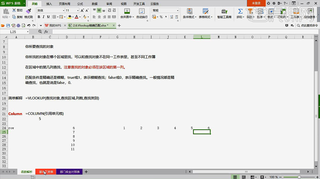Image resolution: width=320 pixels, height=179 pixels.
Task: Click the zoom slider handle
Action: pyautogui.click(x=299, y=177)
